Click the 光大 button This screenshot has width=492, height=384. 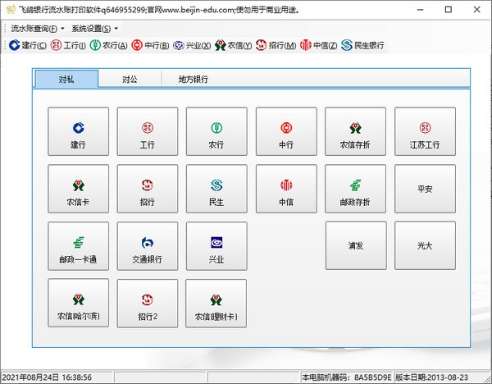coord(425,245)
